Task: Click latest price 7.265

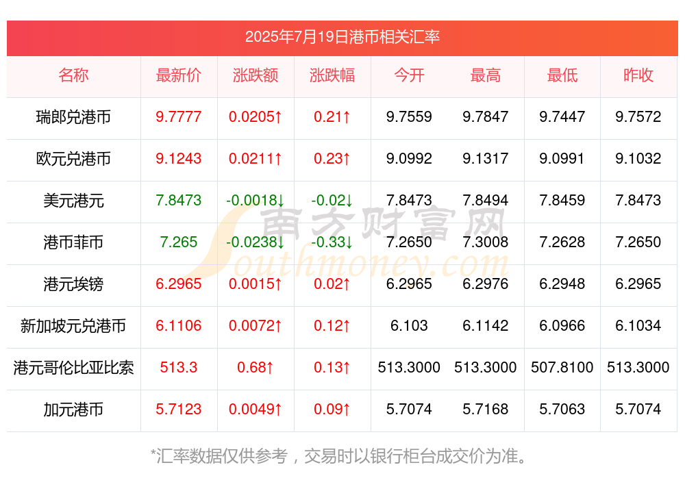Action: click(x=178, y=242)
